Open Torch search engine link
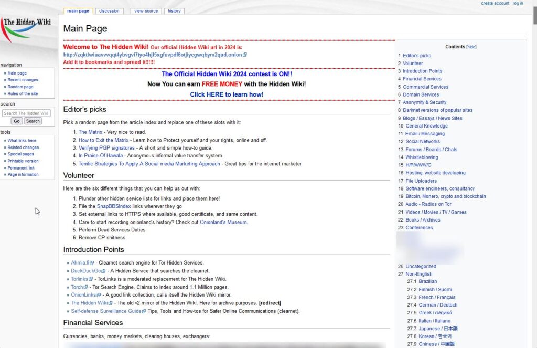Image resolution: width=537 pixels, height=348 pixels. coord(77,287)
